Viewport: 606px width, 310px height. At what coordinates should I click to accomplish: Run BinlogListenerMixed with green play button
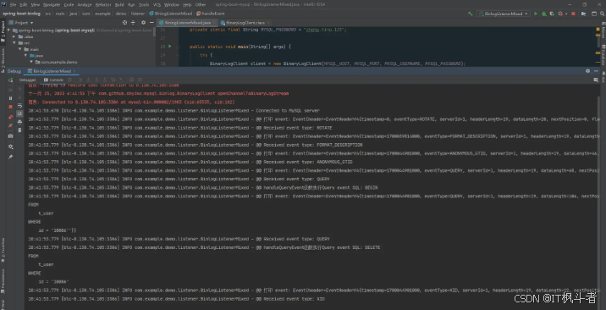click(x=536, y=14)
